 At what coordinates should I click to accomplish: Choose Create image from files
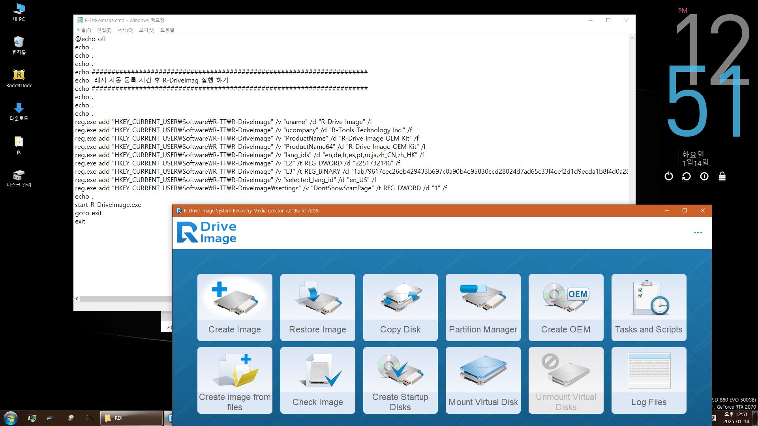point(235,380)
